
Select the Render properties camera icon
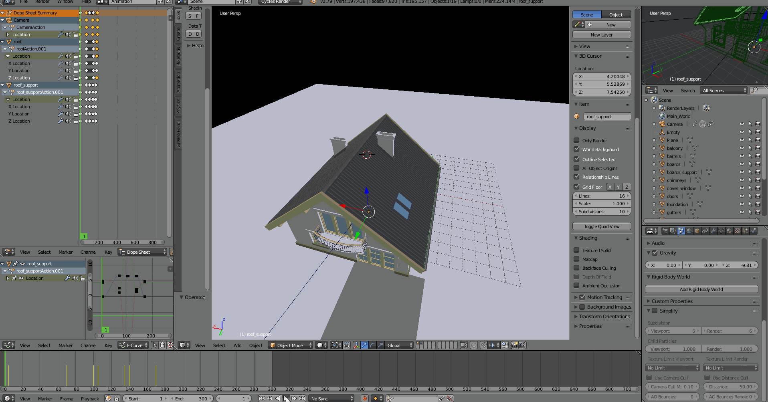point(666,231)
